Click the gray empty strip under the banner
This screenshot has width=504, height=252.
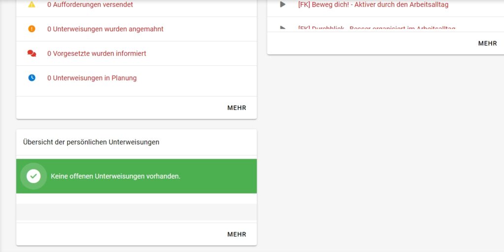tap(136, 212)
